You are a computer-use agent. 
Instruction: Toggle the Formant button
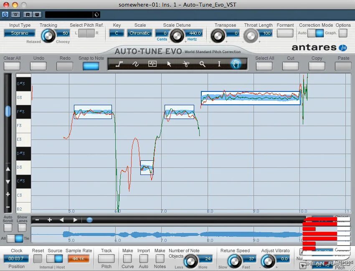coord(285,33)
